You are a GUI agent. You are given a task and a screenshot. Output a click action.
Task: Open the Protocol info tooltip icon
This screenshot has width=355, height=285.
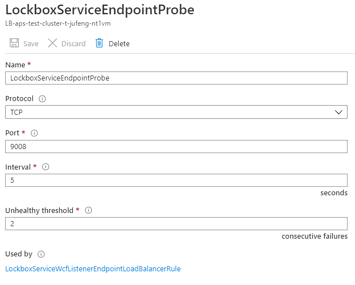pyautogui.click(x=42, y=99)
